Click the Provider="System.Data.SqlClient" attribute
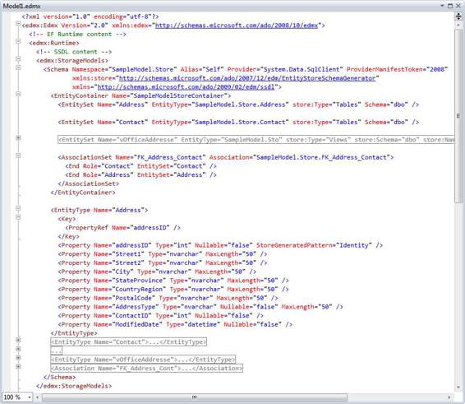Viewport: 465px width, 404px height. click(285, 69)
